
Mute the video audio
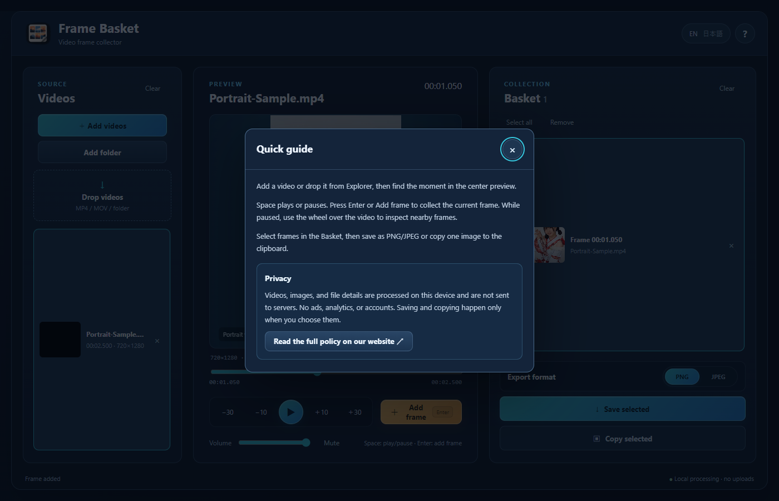tap(332, 443)
